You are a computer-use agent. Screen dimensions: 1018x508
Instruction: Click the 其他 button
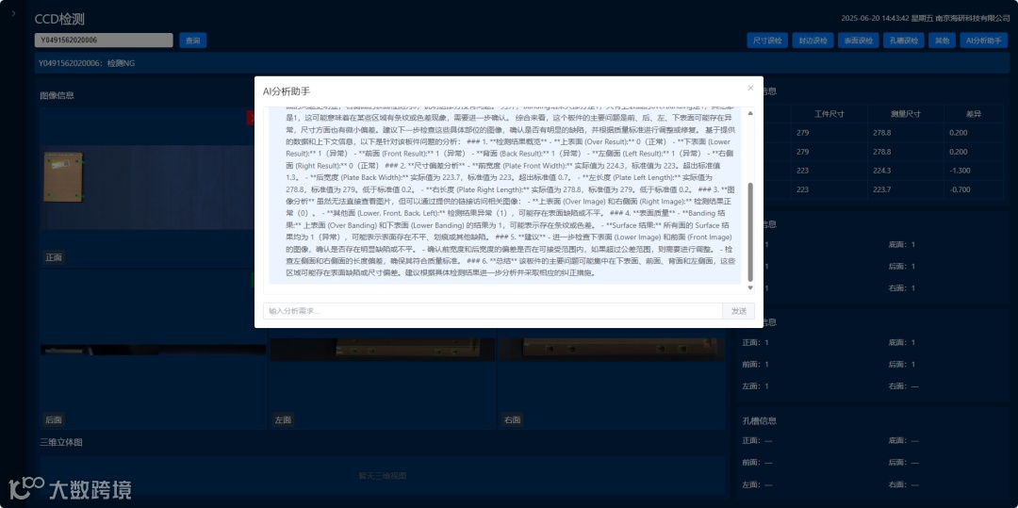[x=942, y=41]
